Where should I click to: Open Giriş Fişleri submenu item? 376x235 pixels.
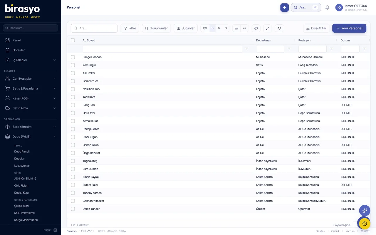click(x=21, y=186)
